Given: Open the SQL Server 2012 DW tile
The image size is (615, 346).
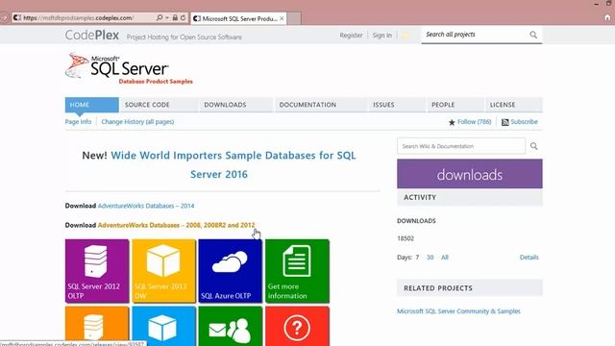Looking at the screenshot, I should 163,271.
